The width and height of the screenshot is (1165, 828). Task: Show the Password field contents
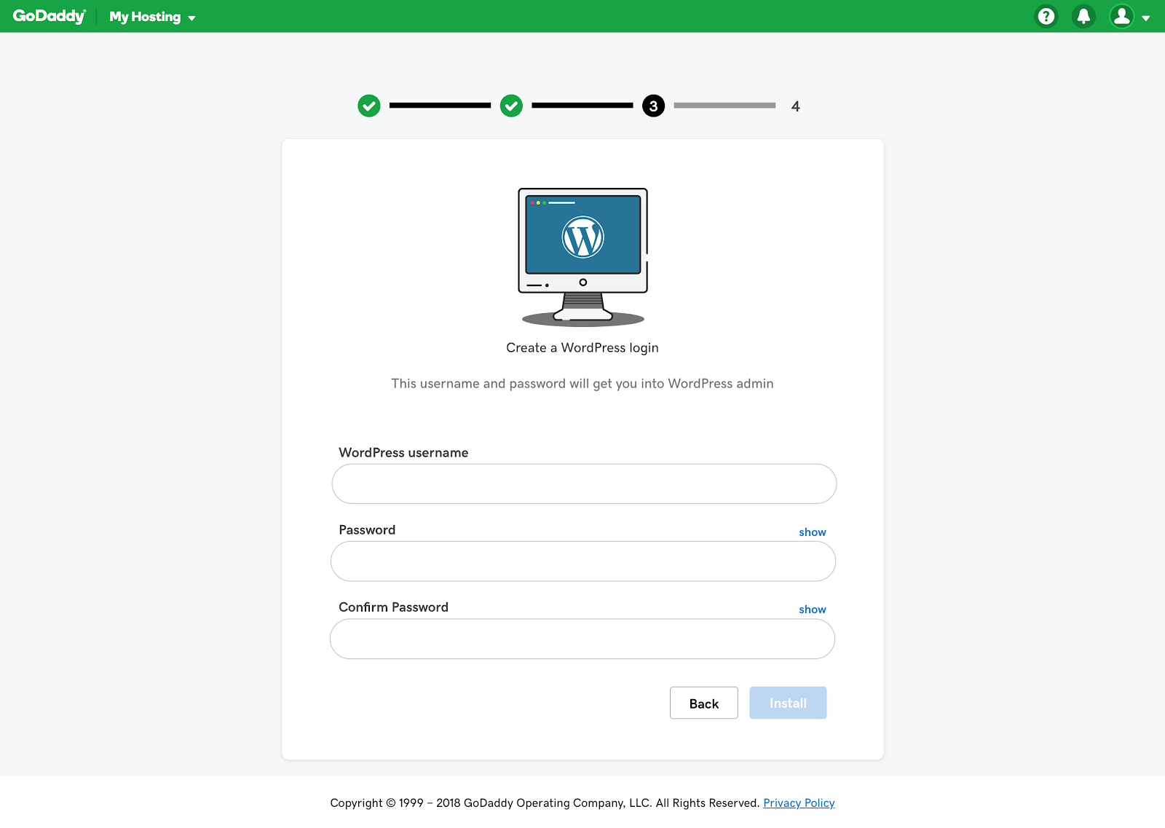(x=813, y=532)
